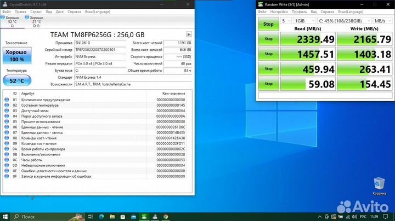
Task: Click the Всего хост-чтений value 1191 GB
Action: click(178, 43)
